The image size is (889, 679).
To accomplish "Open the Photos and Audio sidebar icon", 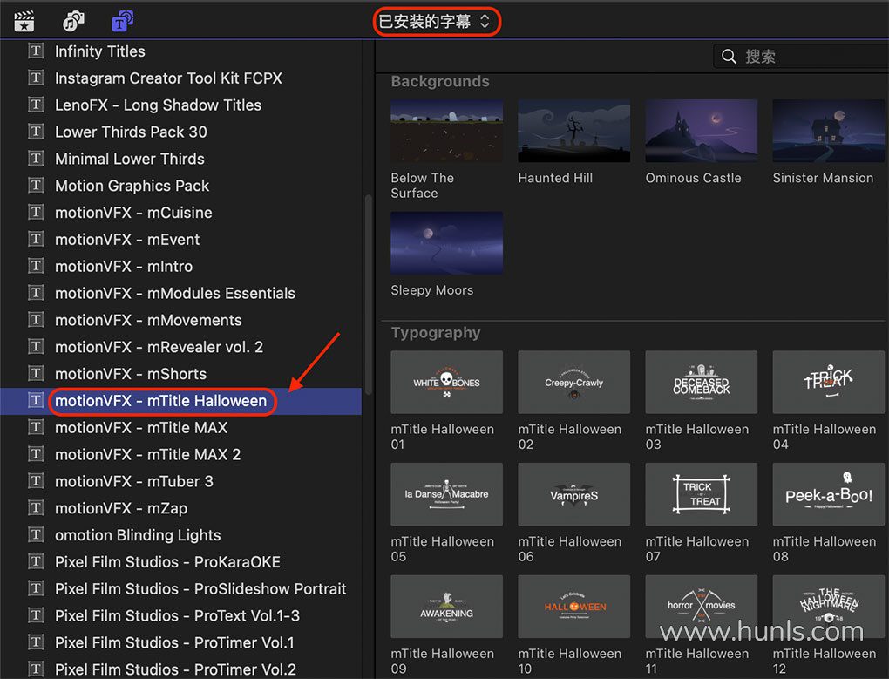I will [x=73, y=22].
